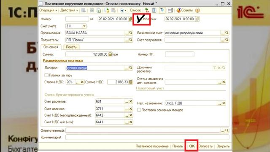The width and height of the screenshot is (270, 152).
Task: Click the Тт toolbar icon
Action: click(x=162, y=10)
